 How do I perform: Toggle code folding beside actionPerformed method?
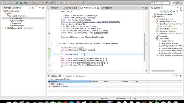click(x=51, y=65)
